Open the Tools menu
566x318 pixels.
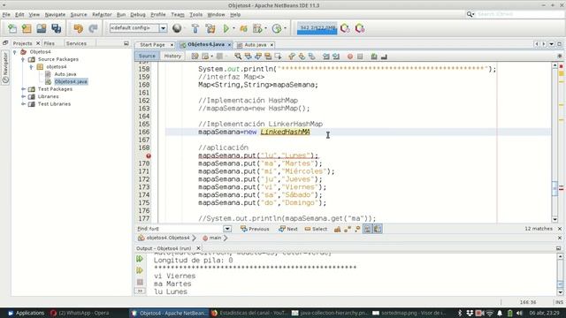pos(195,14)
